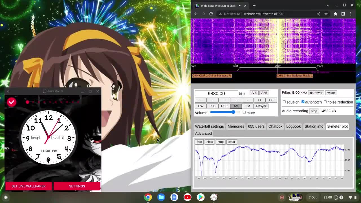Open the Logbook tab
Image resolution: width=361 pixels, height=203 pixels.
click(x=293, y=126)
